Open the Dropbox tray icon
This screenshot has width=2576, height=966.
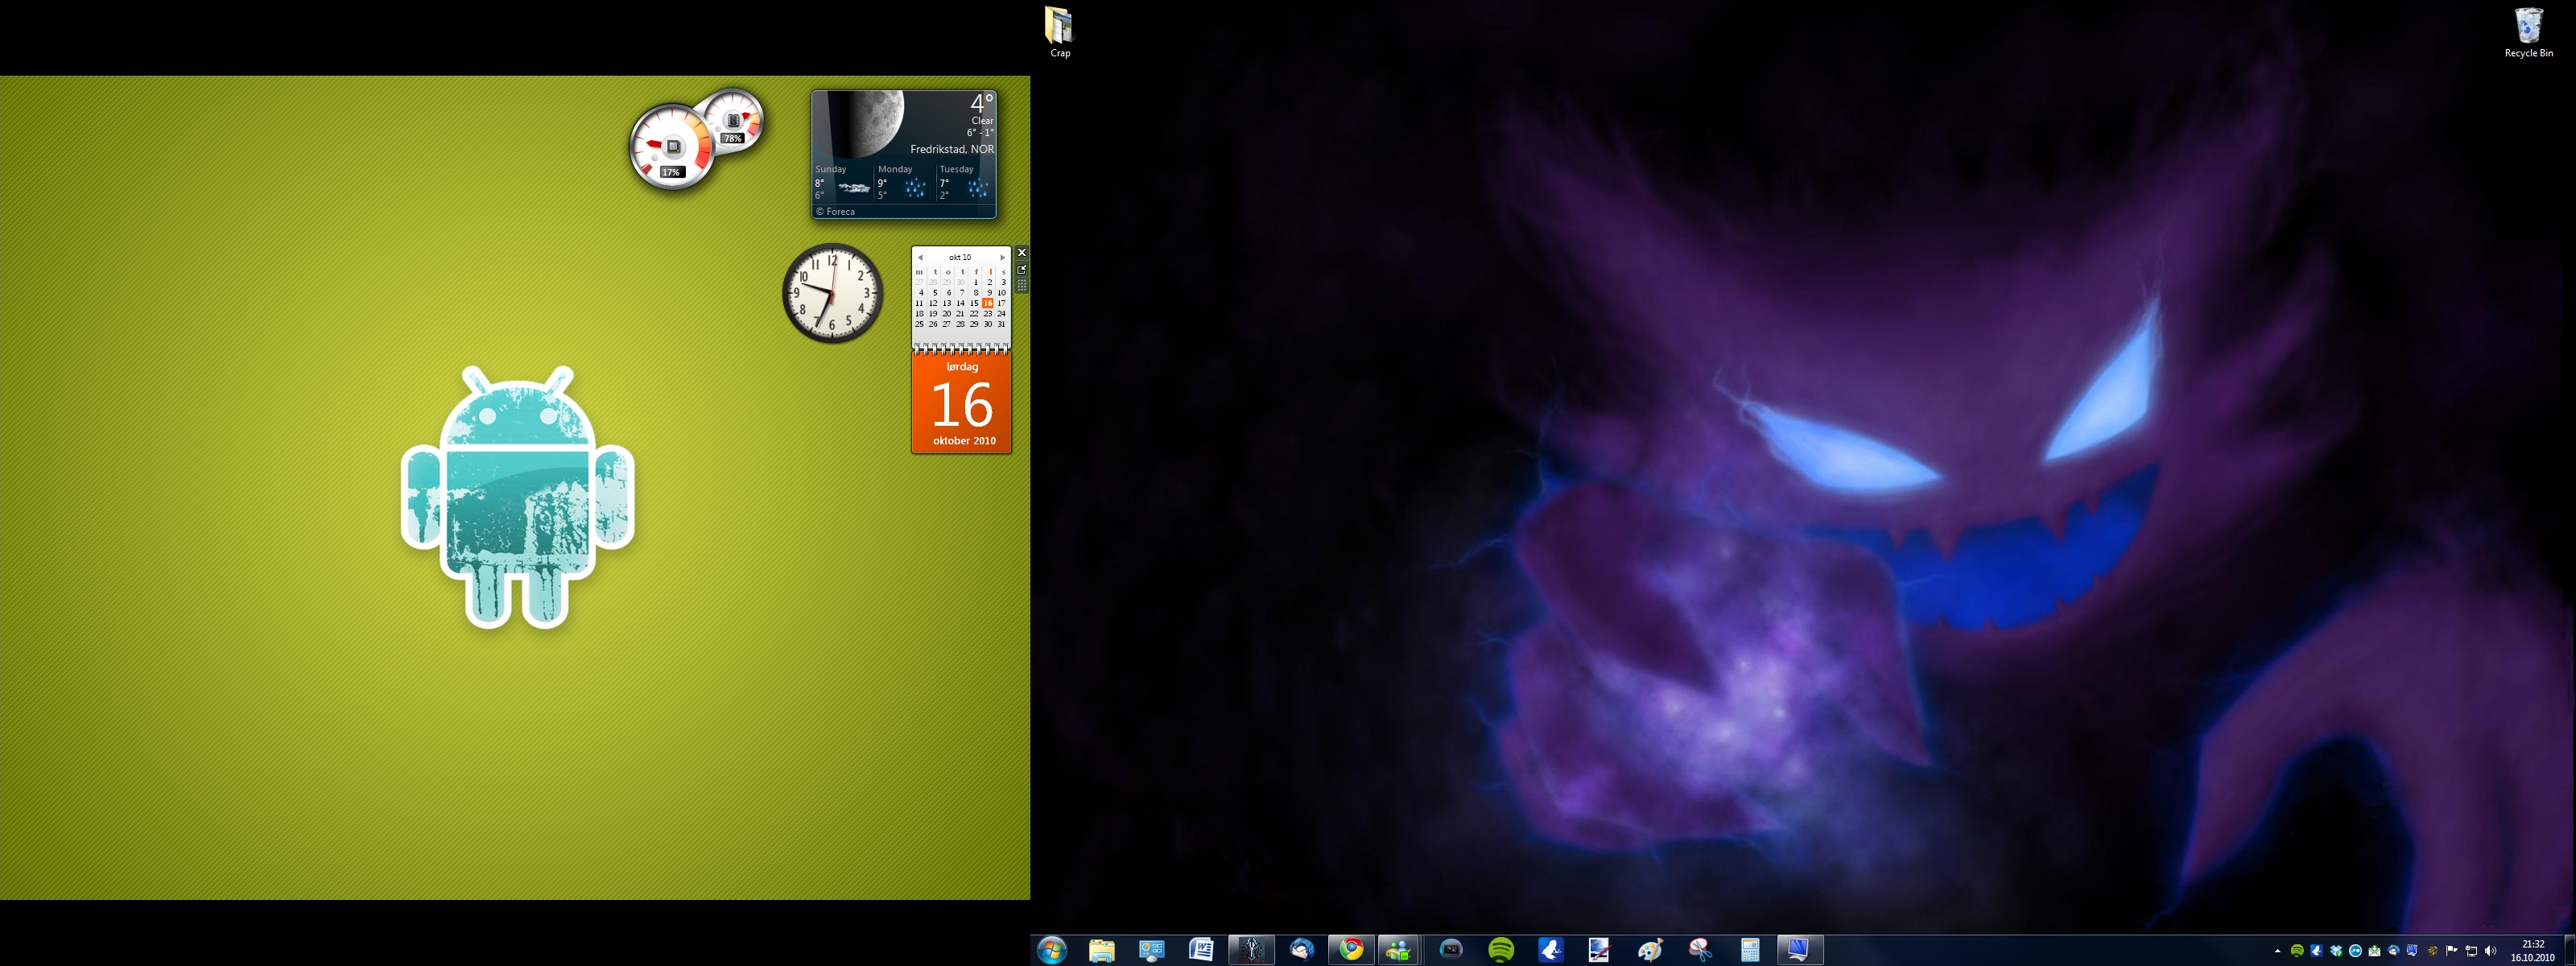2336,951
